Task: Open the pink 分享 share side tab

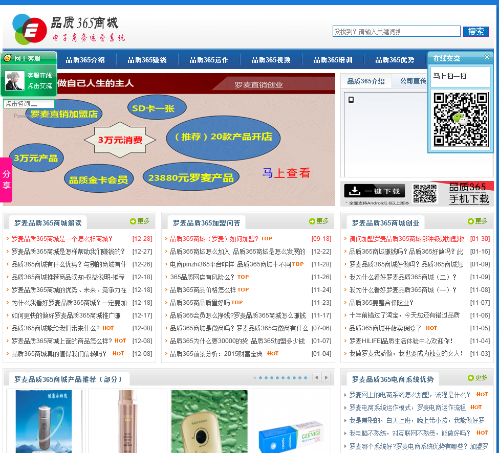Action: (6, 179)
